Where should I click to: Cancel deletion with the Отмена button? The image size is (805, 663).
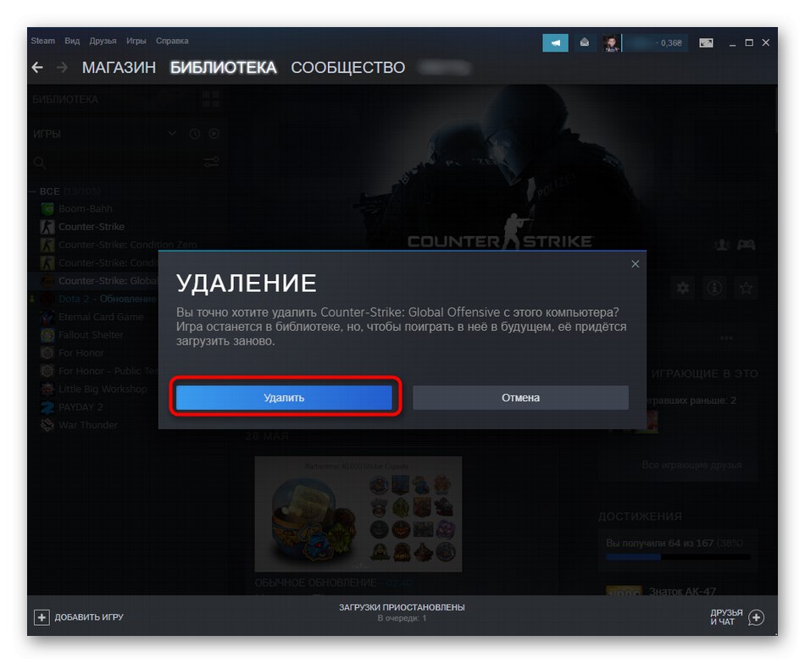(520, 398)
